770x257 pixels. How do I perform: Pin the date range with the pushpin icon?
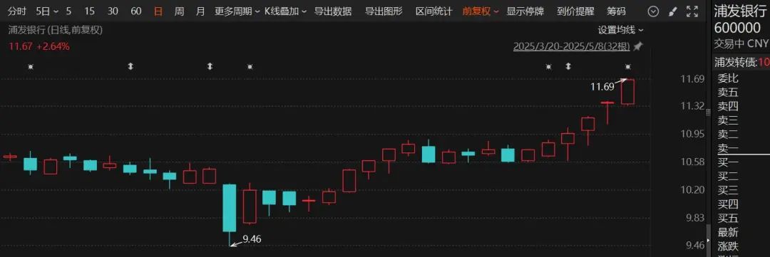tap(637, 46)
